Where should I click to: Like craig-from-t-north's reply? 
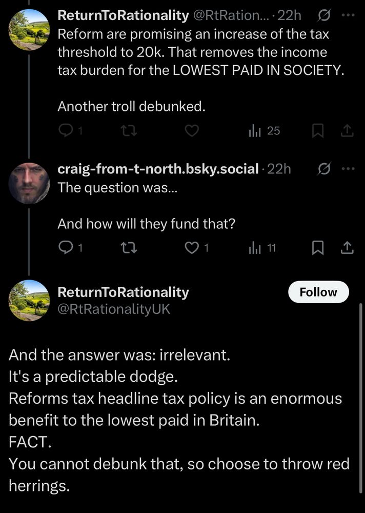[x=191, y=247]
